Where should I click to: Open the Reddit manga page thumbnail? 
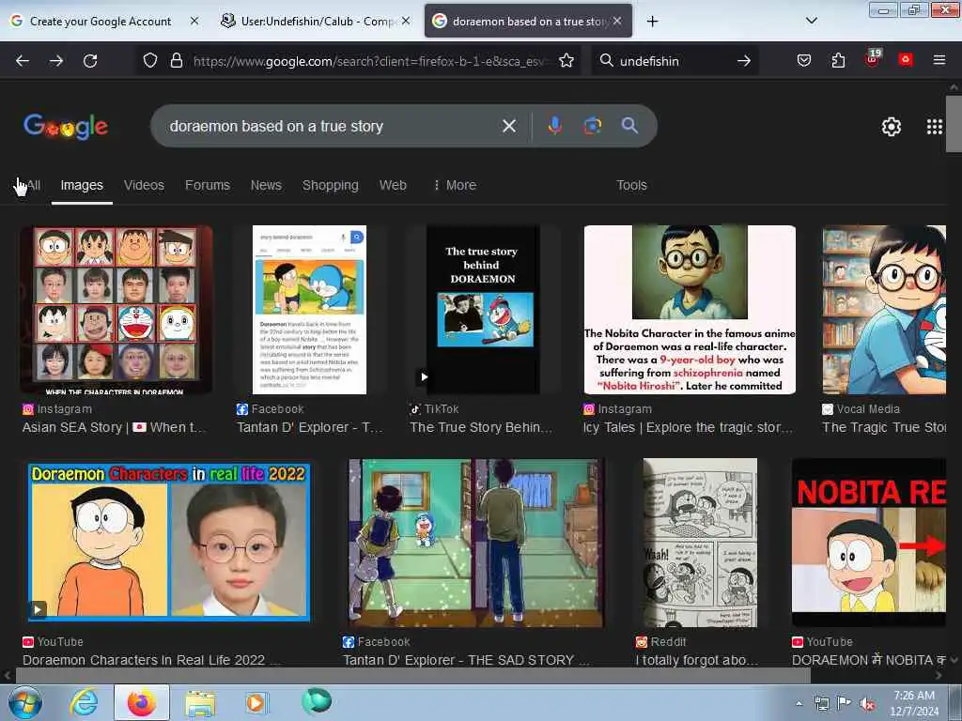[700, 543]
